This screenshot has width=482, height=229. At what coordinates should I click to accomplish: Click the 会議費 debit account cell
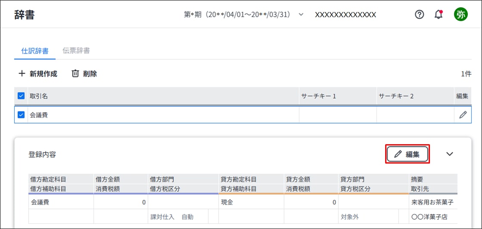click(61, 202)
